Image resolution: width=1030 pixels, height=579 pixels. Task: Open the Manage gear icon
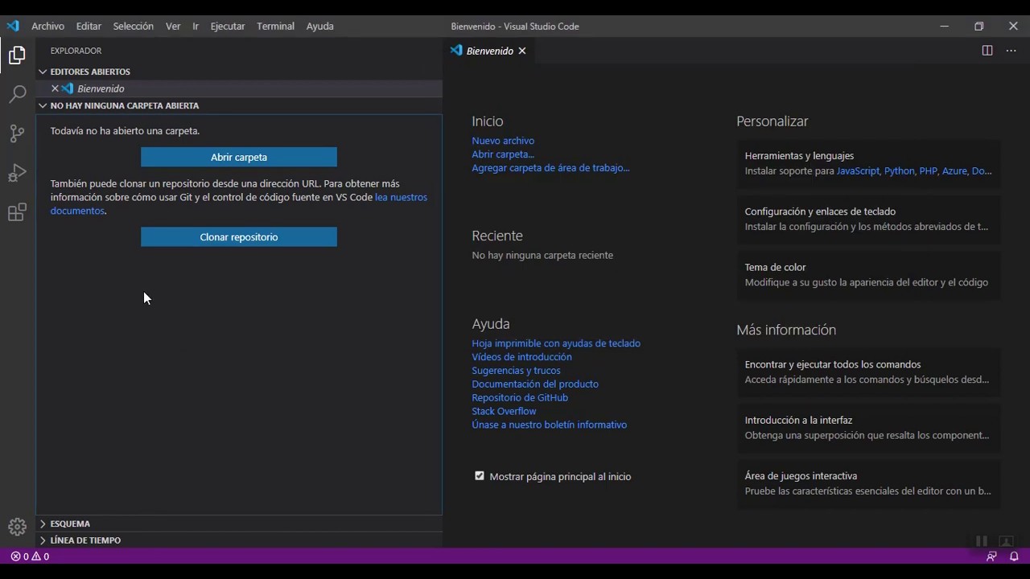[17, 527]
